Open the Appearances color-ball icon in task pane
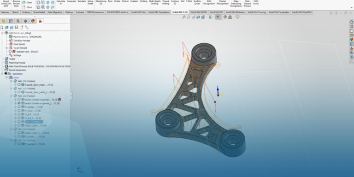 [x=352, y=40]
